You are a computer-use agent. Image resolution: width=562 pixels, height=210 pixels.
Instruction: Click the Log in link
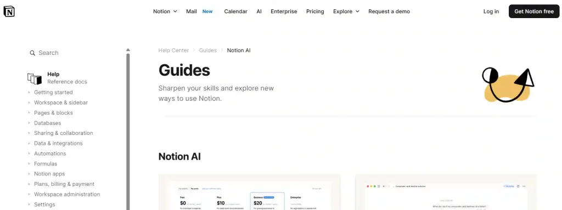(x=491, y=12)
